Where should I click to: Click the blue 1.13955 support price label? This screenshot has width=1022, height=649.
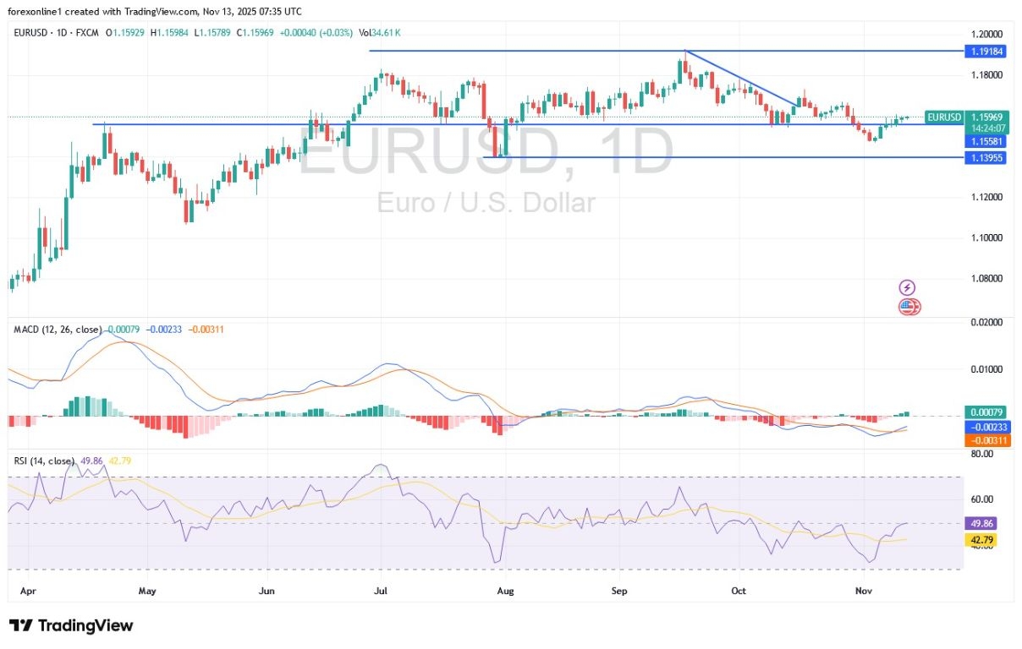coord(984,158)
